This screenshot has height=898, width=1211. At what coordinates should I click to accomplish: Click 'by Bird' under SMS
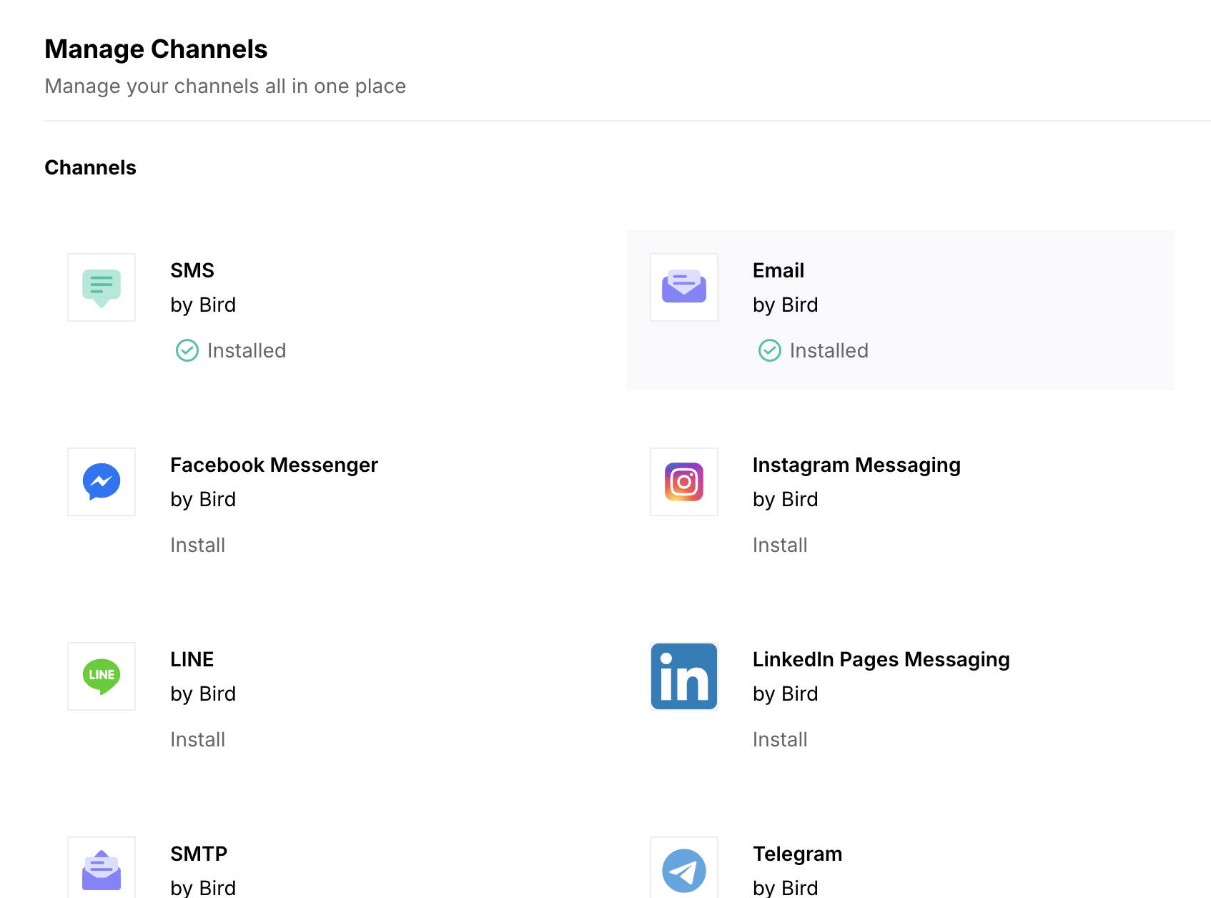coord(203,305)
